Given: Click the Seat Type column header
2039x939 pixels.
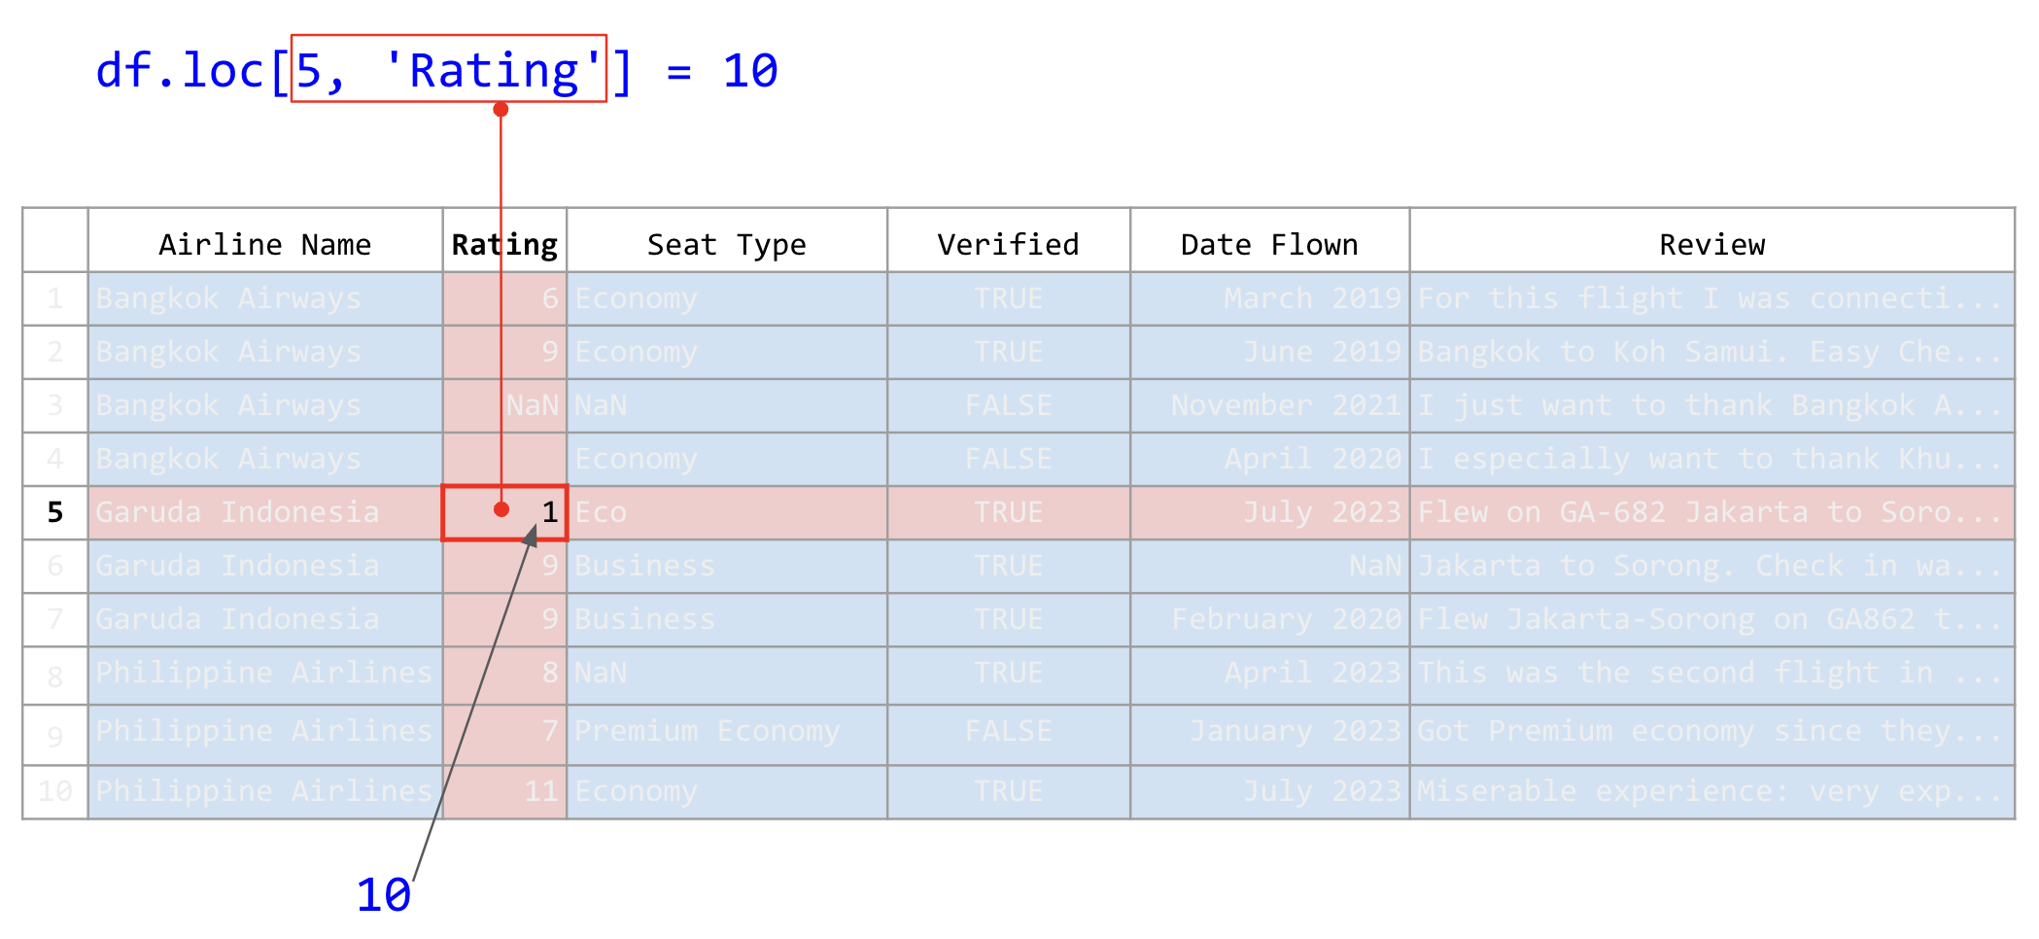Looking at the screenshot, I should click(x=727, y=240).
